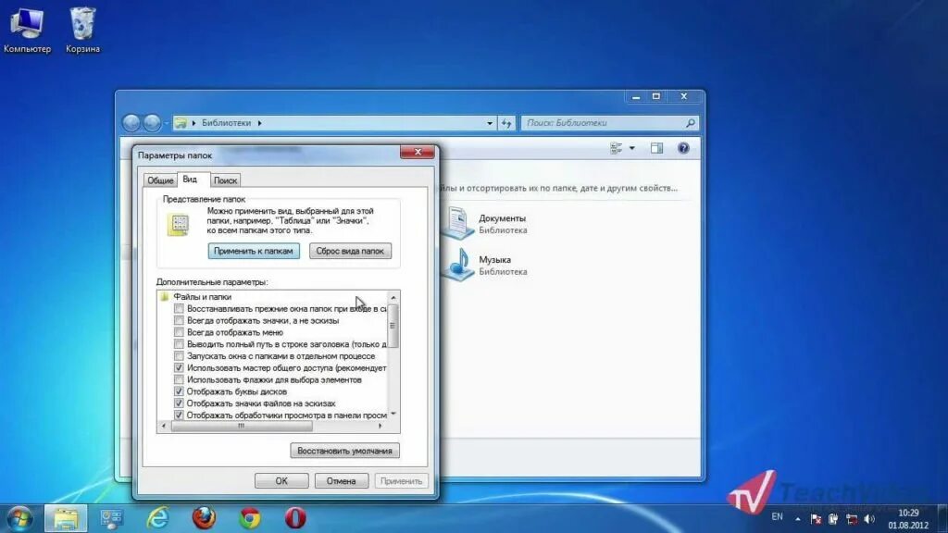Uncheck 'Отображать буквы дисков'
Screen dimensions: 948x533
click(179, 391)
